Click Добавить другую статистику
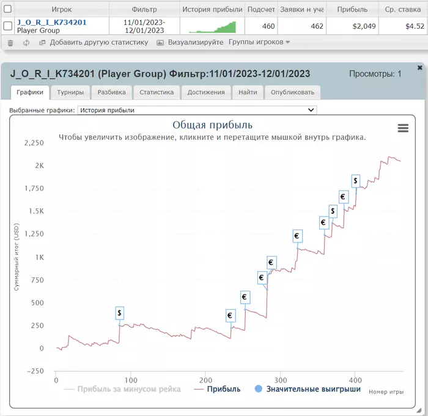This screenshot has width=428, height=416. point(99,43)
